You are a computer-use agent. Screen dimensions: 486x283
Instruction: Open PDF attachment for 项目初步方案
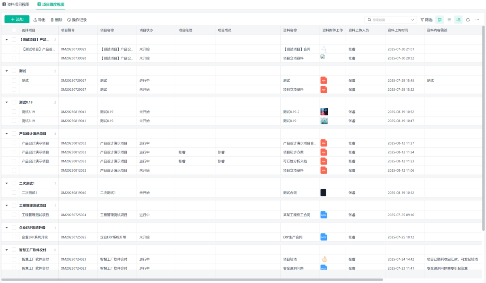pos(324,152)
